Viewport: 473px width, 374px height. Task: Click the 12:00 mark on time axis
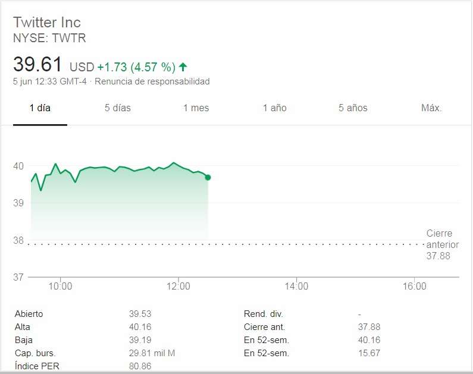[178, 287]
